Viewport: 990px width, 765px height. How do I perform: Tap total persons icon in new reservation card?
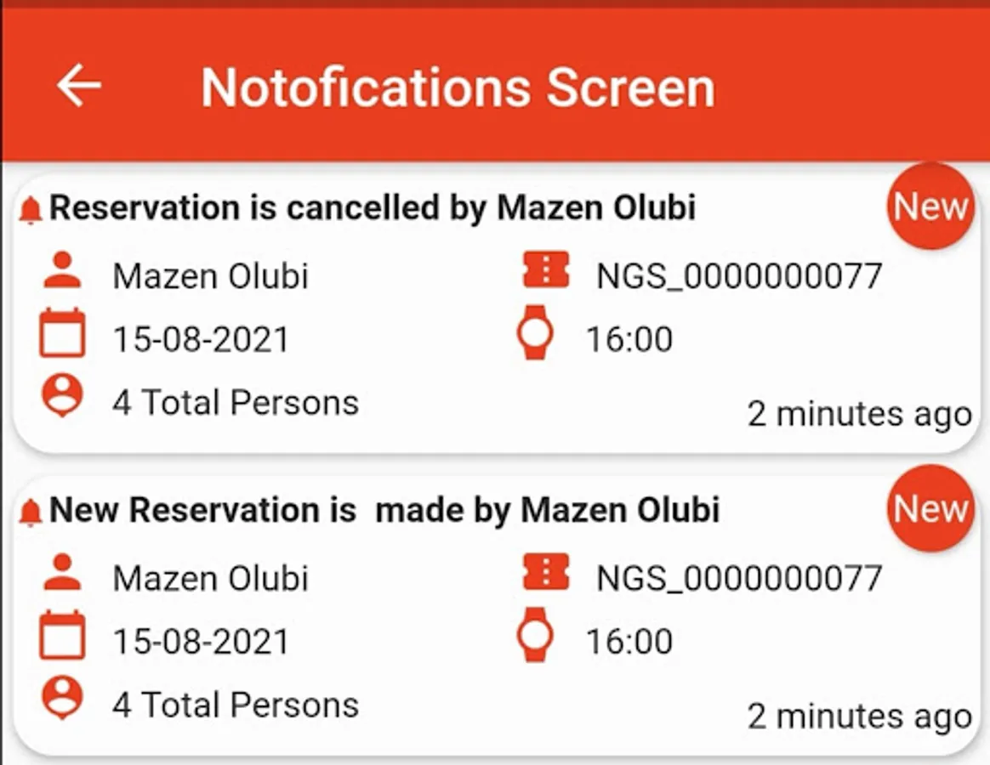pos(62,699)
